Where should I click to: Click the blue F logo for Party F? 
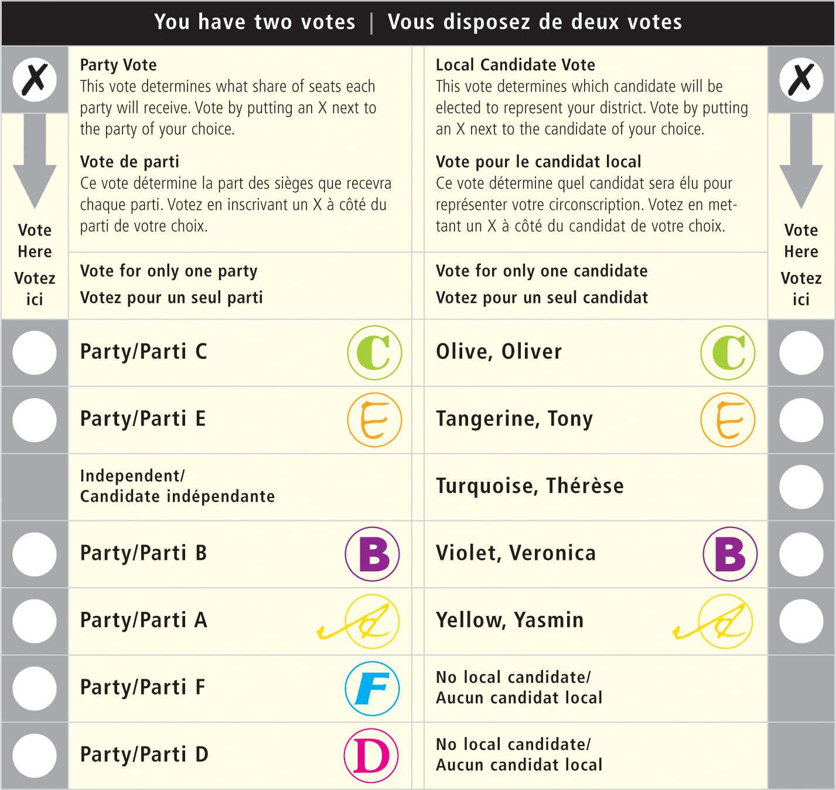(373, 689)
